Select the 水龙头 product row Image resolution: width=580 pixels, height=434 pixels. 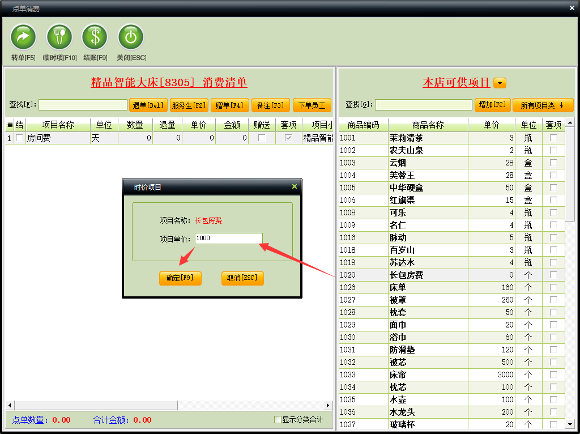(x=451, y=412)
